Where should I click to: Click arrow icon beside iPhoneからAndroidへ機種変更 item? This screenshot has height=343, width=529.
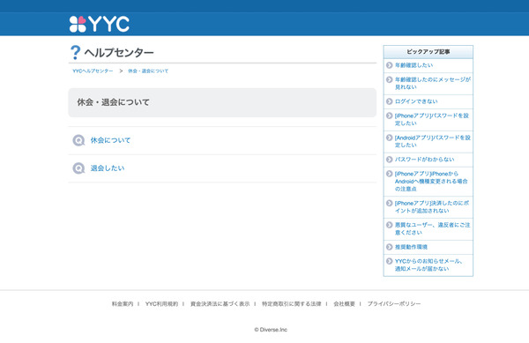click(390, 174)
